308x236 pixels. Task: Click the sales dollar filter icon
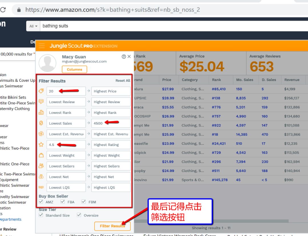(x=41, y=123)
